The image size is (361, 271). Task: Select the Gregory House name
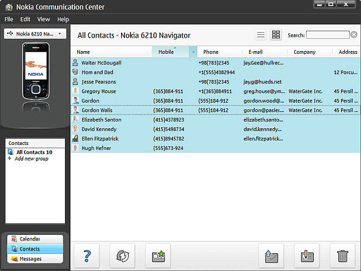click(99, 92)
